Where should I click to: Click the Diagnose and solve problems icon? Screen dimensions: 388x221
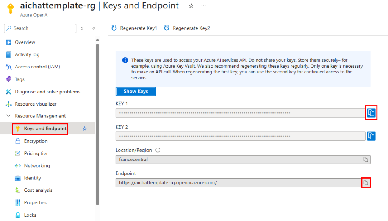coord(9,92)
